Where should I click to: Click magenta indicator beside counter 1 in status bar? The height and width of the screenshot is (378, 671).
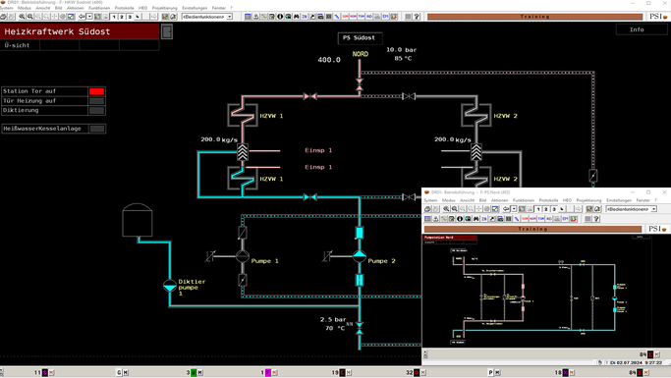click(268, 373)
